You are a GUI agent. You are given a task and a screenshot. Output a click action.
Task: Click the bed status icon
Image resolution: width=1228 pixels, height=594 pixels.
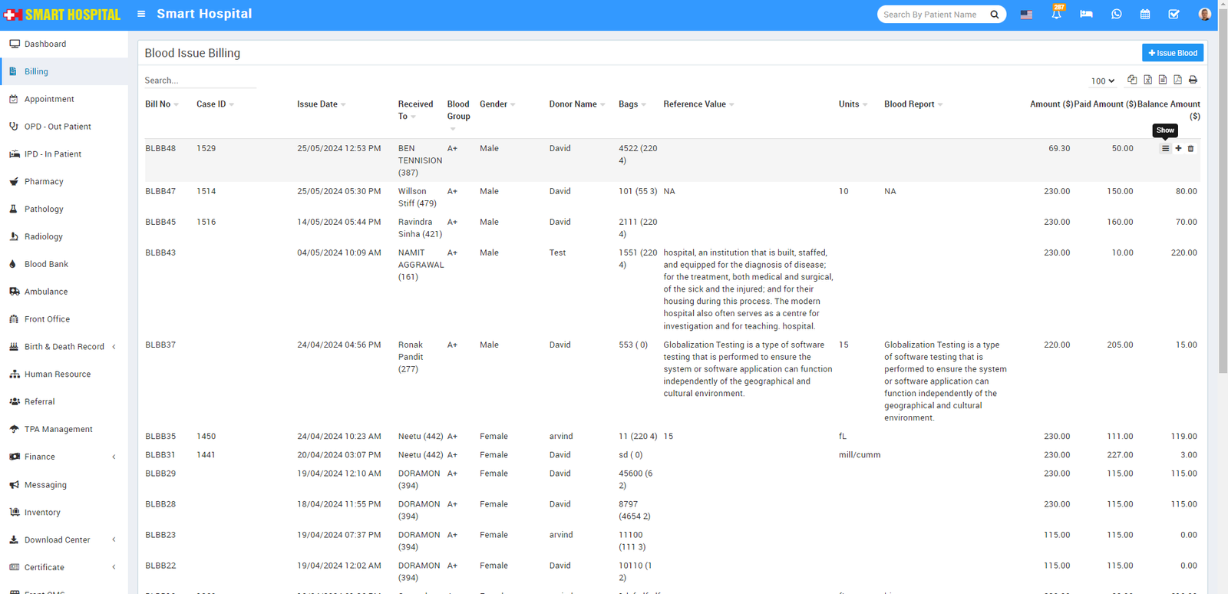pyautogui.click(x=1086, y=15)
